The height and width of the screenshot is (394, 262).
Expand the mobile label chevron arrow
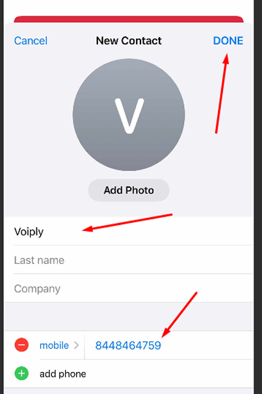pyautogui.click(x=76, y=345)
